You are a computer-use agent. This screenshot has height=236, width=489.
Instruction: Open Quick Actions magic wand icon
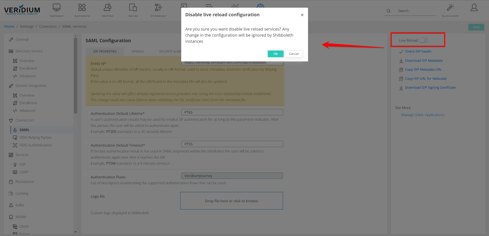click(450, 8)
